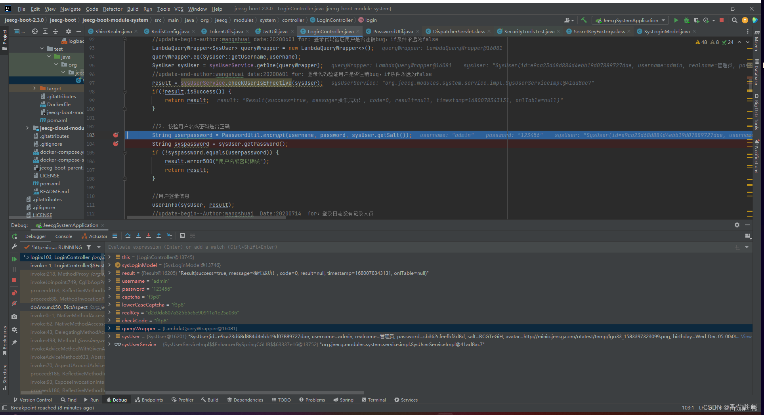Expand the queryWrapper variable node
This screenshot has height=415, width=764.
coord(110,328)
